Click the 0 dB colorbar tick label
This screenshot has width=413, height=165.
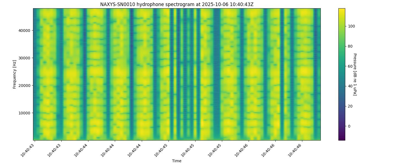349,126
